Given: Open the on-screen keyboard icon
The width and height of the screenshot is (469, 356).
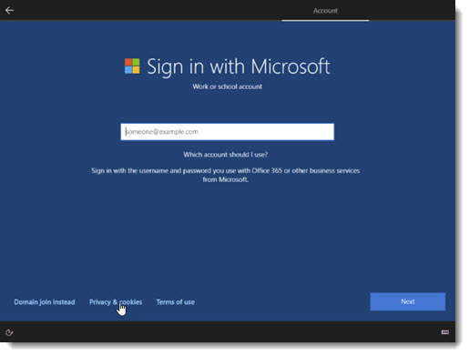Looking at the screenshot, I should click(445, 332).
